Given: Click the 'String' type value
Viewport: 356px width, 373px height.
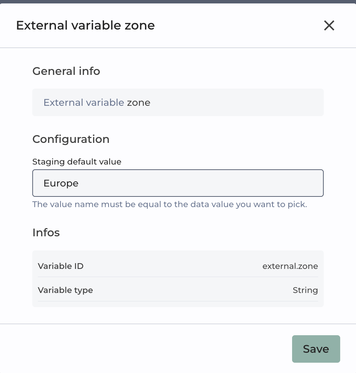Looking at the screenshot, I should (305, 290).
